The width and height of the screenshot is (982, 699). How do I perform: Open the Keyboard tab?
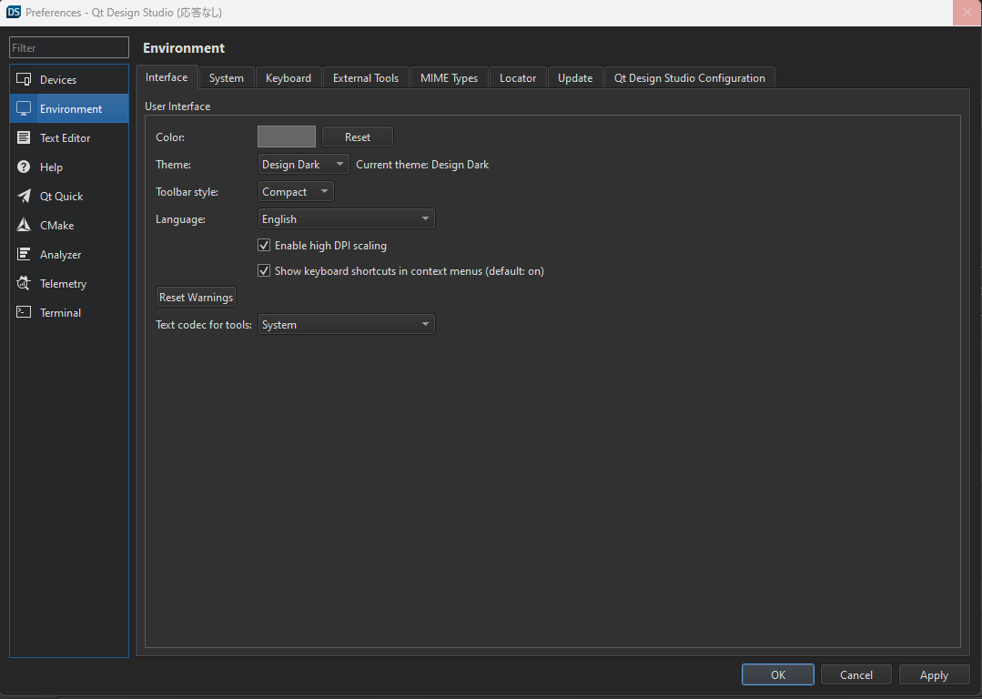coord(289,77)
